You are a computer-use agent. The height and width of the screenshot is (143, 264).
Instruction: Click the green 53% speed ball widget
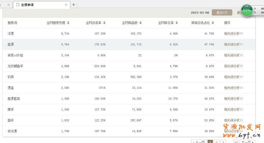click(247, 10)
